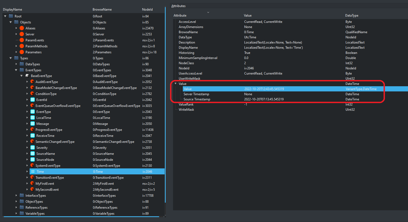Click the SourceName variable icon

click(33, 154)
